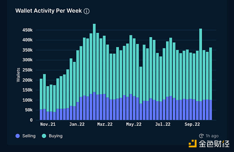Click the Jan.22 x-axis label
Screen dimensions: 234x152
[x=77, y=124]
